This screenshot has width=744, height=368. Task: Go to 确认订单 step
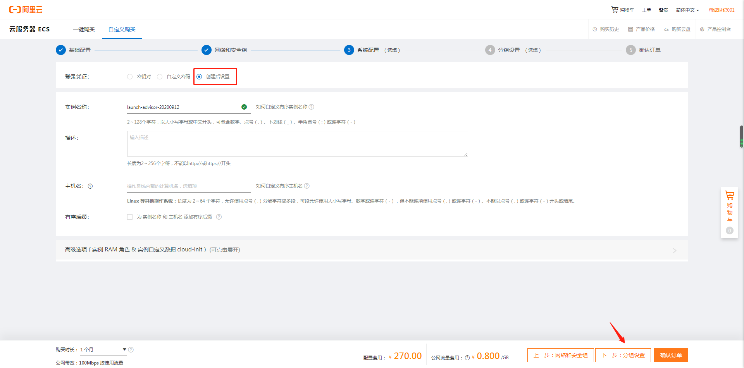650,50
